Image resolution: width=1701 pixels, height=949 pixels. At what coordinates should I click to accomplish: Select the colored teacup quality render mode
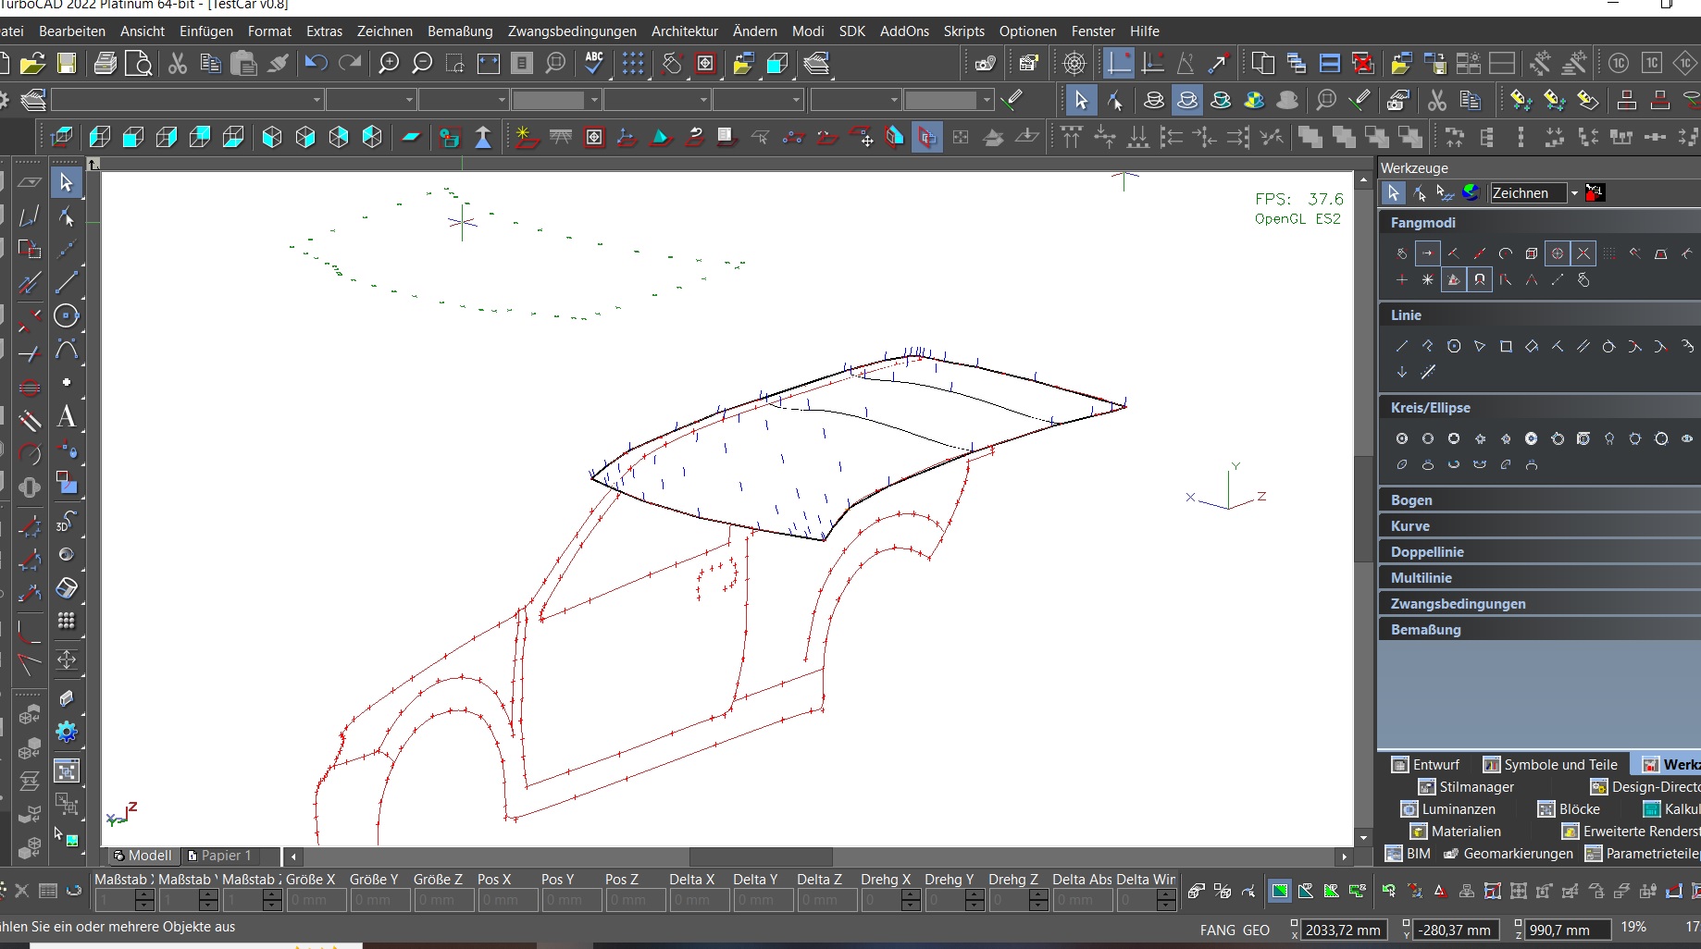(x=1254, y=100)
